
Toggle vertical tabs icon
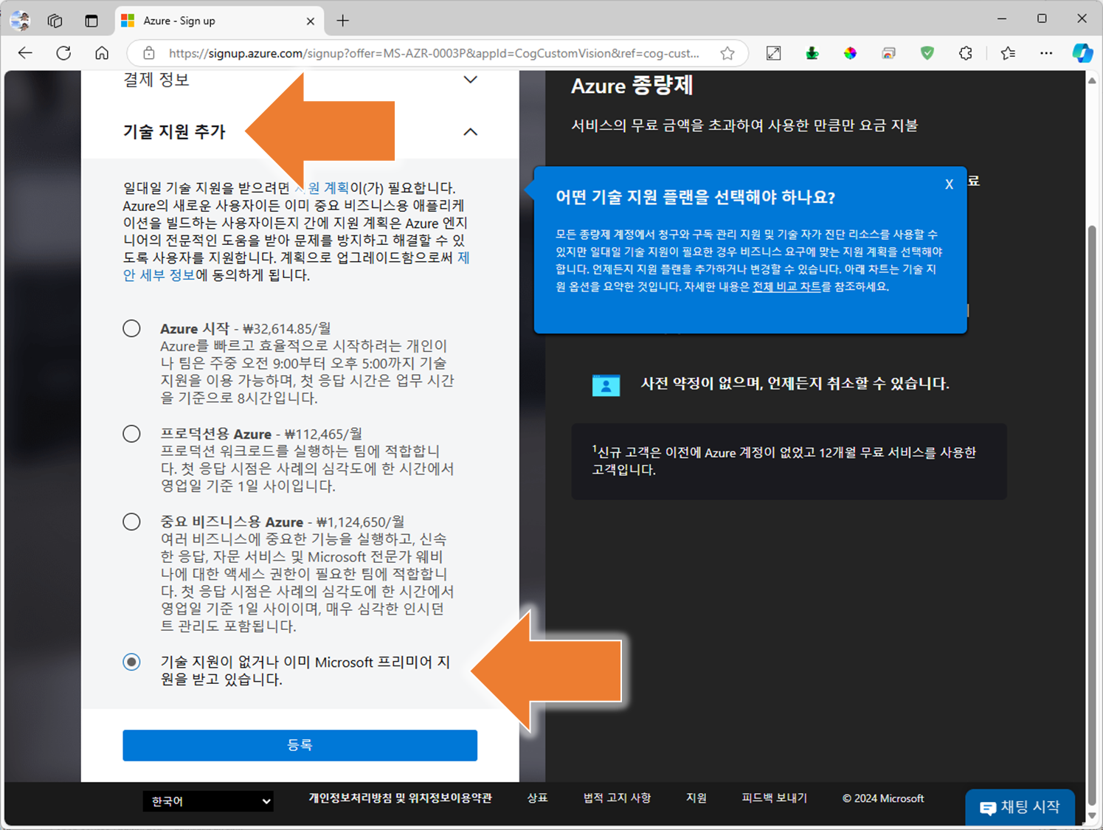(x=91, y=21)
